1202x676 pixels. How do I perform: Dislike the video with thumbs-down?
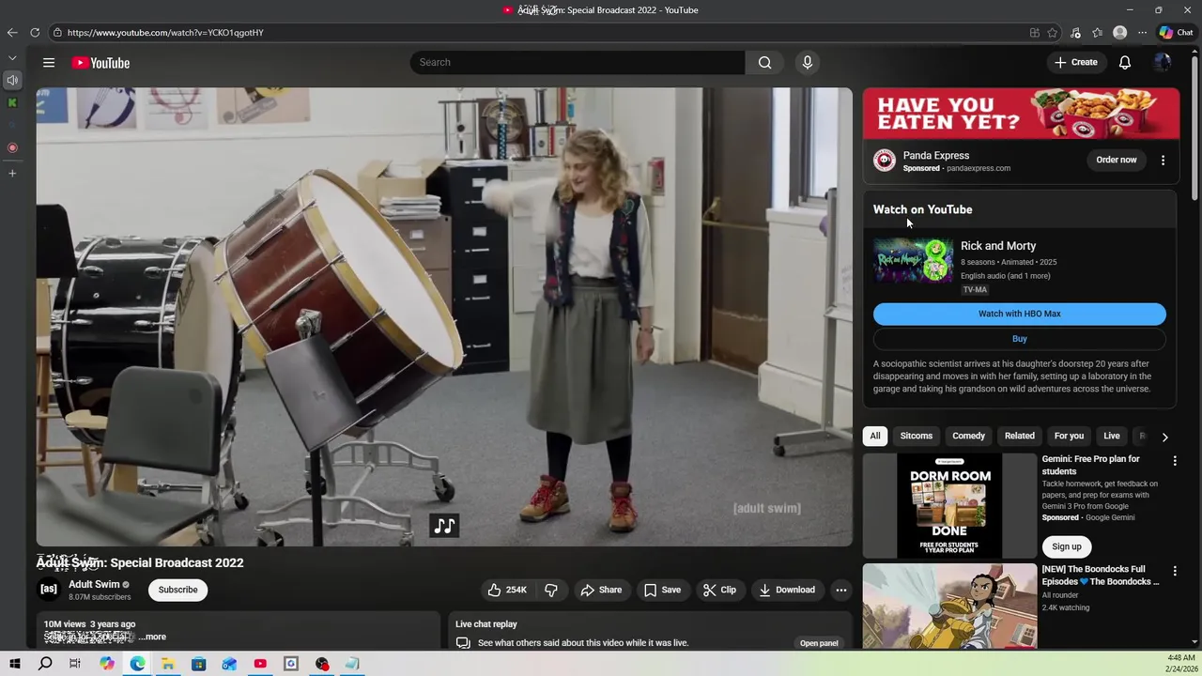pos(551,590)
